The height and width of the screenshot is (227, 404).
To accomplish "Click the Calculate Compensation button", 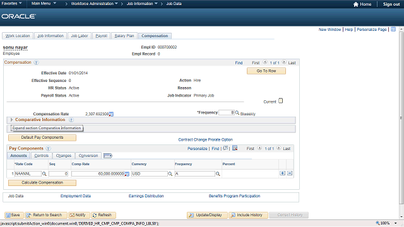I will (x=42, y=183).
